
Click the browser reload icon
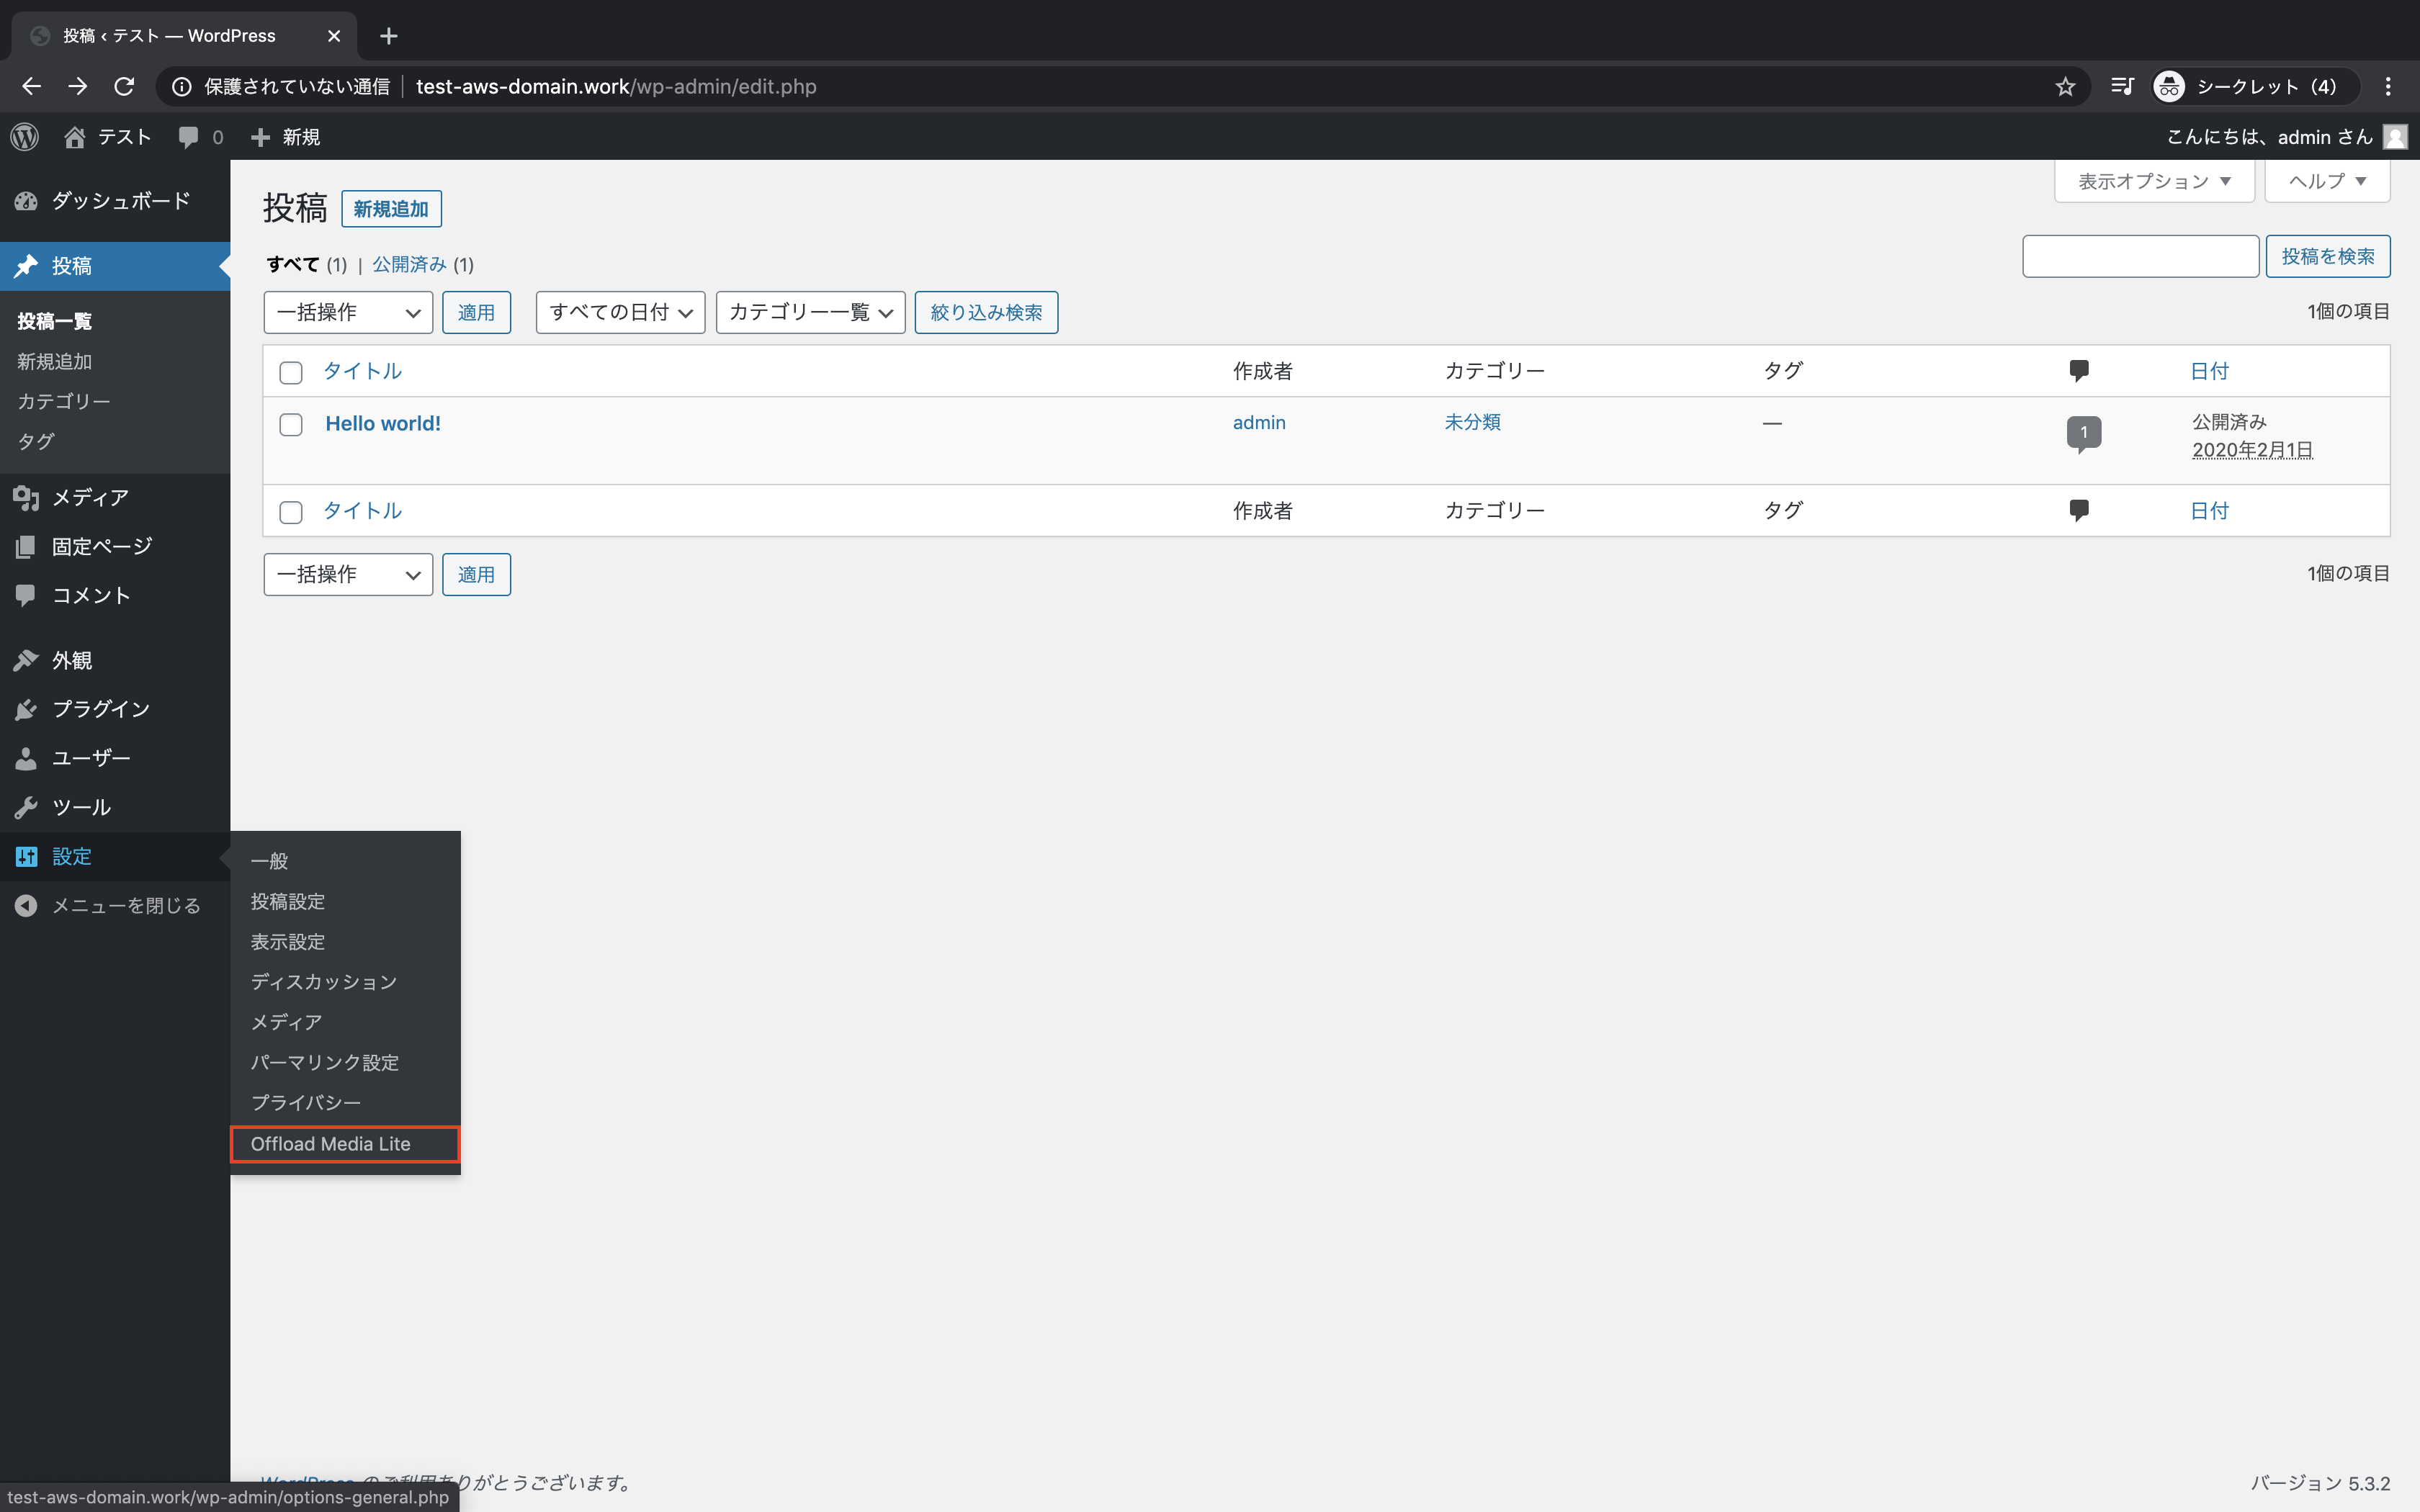click(x=124, y=87)
